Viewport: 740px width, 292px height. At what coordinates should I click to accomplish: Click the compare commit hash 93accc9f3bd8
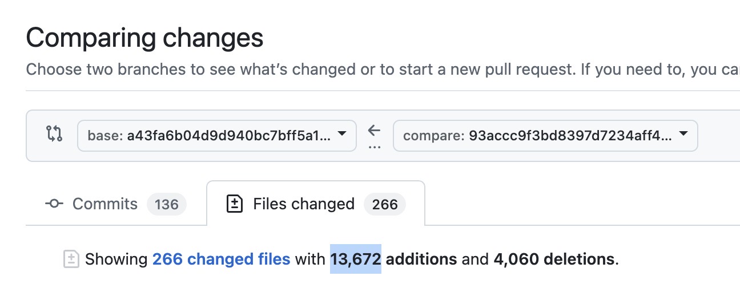tap(570, 136)
